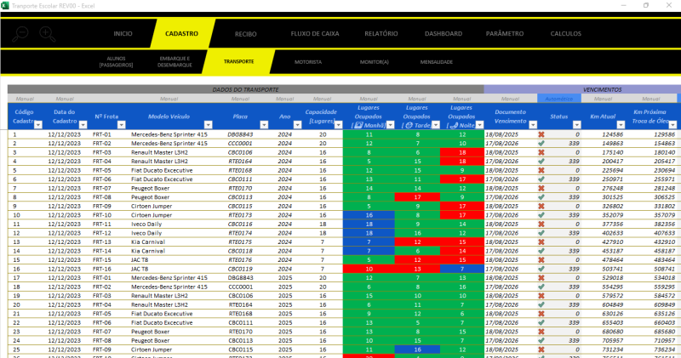
Task: Open the MOTORISTA sub-tab
Action: pyautogui.click(x=307, y=62)
